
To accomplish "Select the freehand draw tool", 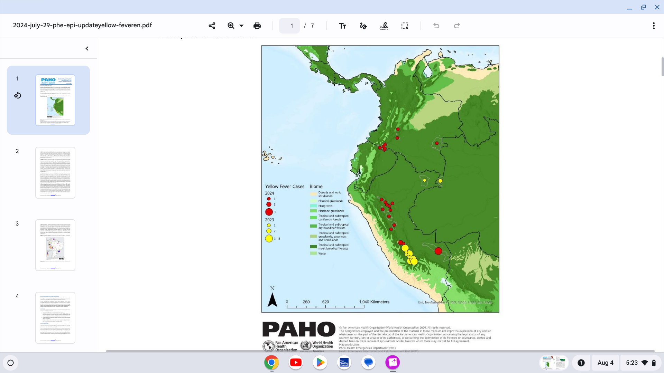I will pyautogui.click(x=363, y=26).
